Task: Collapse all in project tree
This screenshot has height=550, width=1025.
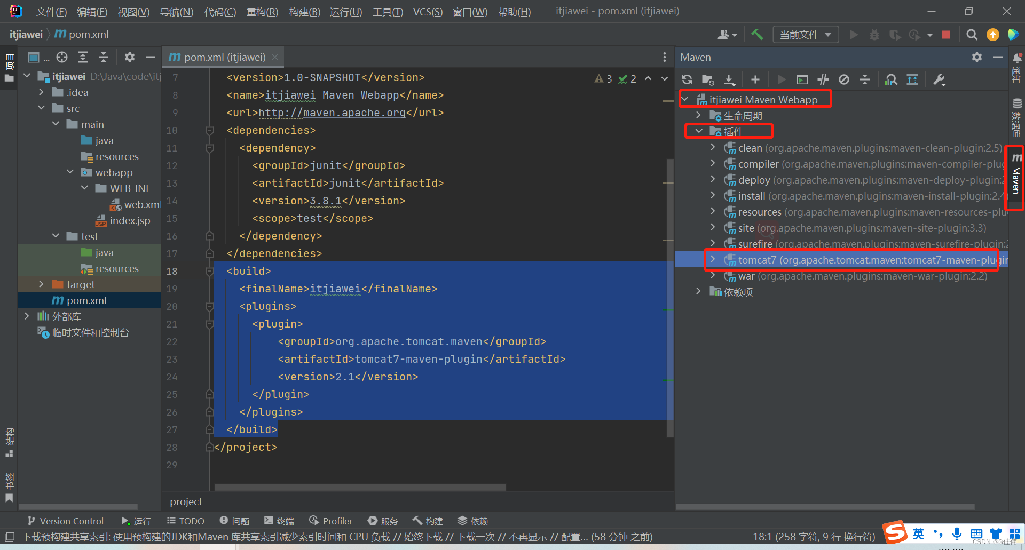Action: [103, 57]
